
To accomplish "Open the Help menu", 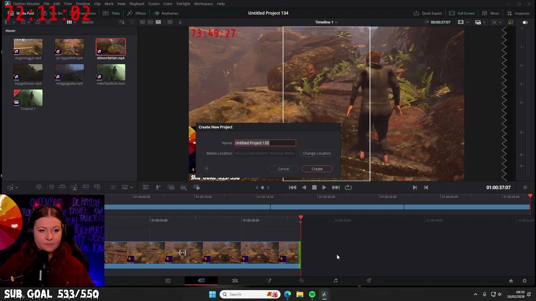I will click(221, 4).
